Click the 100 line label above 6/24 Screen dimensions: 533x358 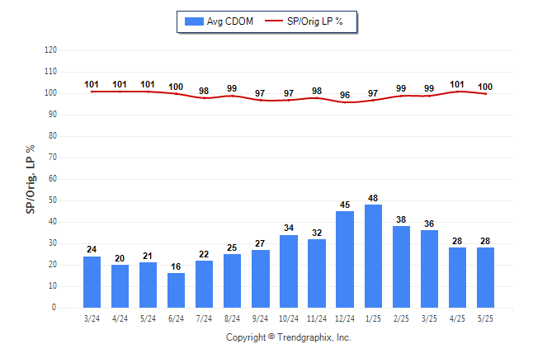(x=176, y=87)
